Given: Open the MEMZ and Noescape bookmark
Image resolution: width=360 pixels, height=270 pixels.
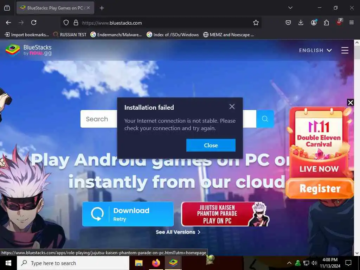Looking at the screenshot, I should [229, 35].
